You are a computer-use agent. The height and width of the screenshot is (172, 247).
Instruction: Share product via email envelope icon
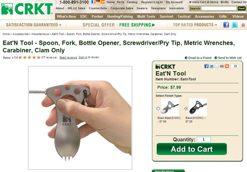click(x=217, y=66)
